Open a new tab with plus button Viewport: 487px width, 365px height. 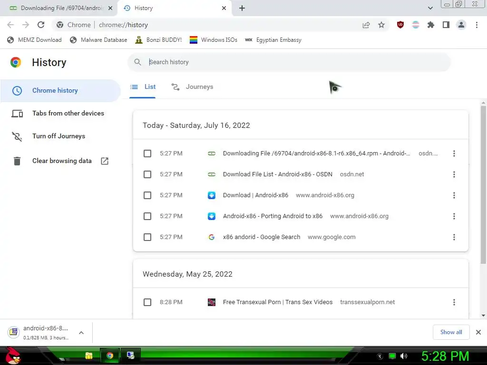pos(242,8)
